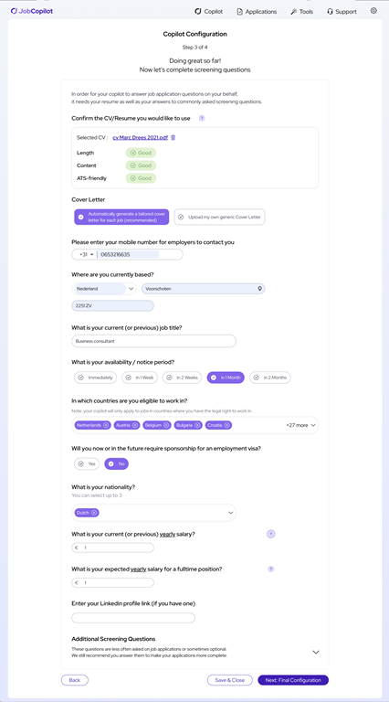This screenshot has height=702, width=389.
Task: Click Next: Final Configuration button
Action: tap(293, 680)
